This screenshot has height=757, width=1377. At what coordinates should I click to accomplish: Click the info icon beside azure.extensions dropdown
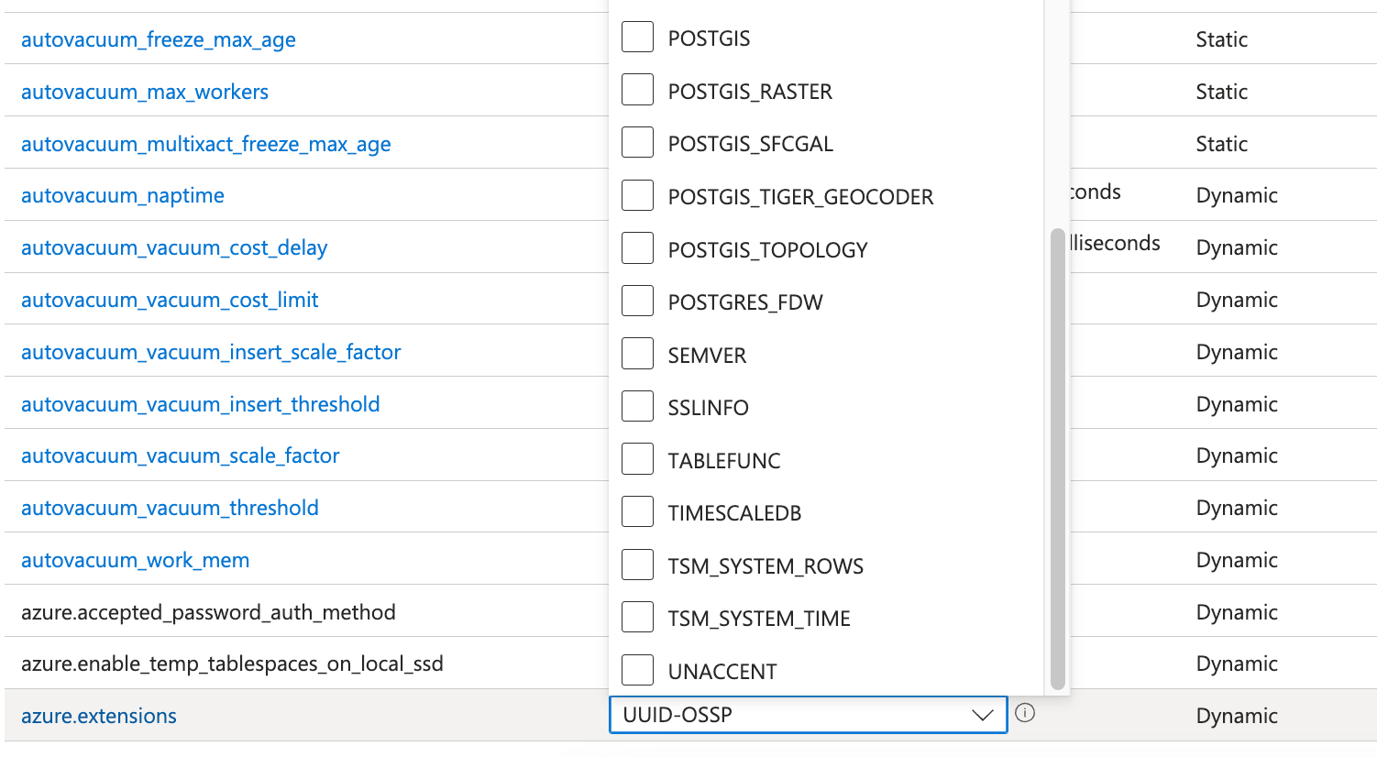pyautogui.click(x=1025, y=713)
